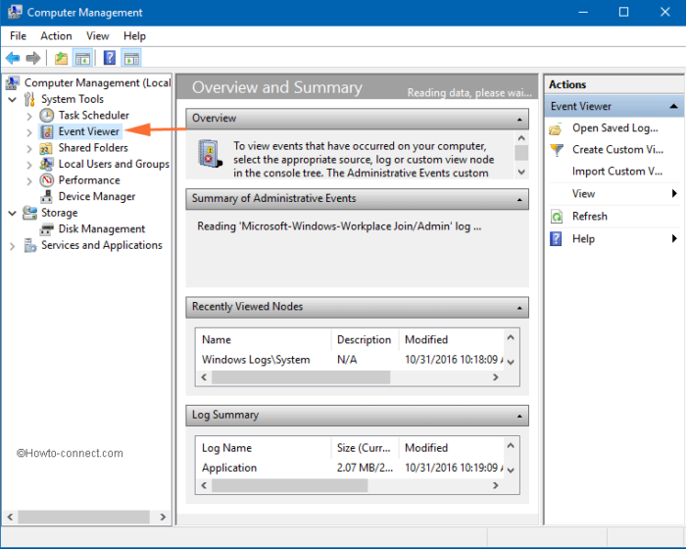Click Import Custom View action
The image size is (686, 549).
click(x=616, y=172)
